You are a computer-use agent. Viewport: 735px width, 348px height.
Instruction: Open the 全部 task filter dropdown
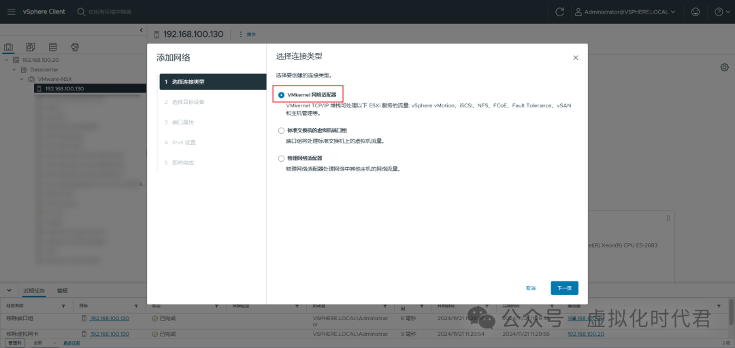pyautogui.click(x=44, y=343)
